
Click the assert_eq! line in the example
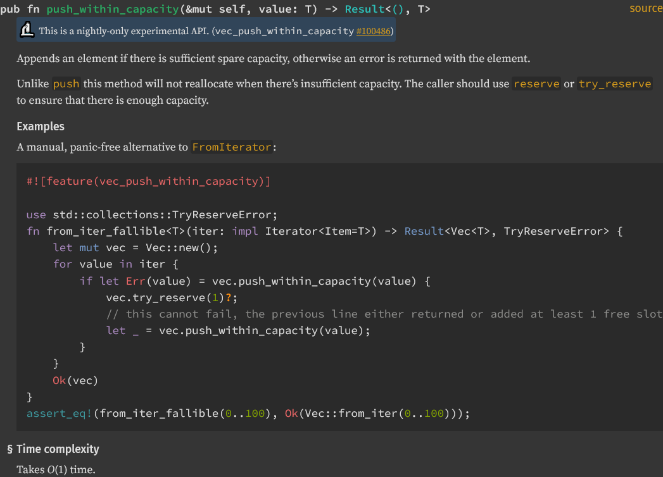pyautogui.click(x=248, y=414)
